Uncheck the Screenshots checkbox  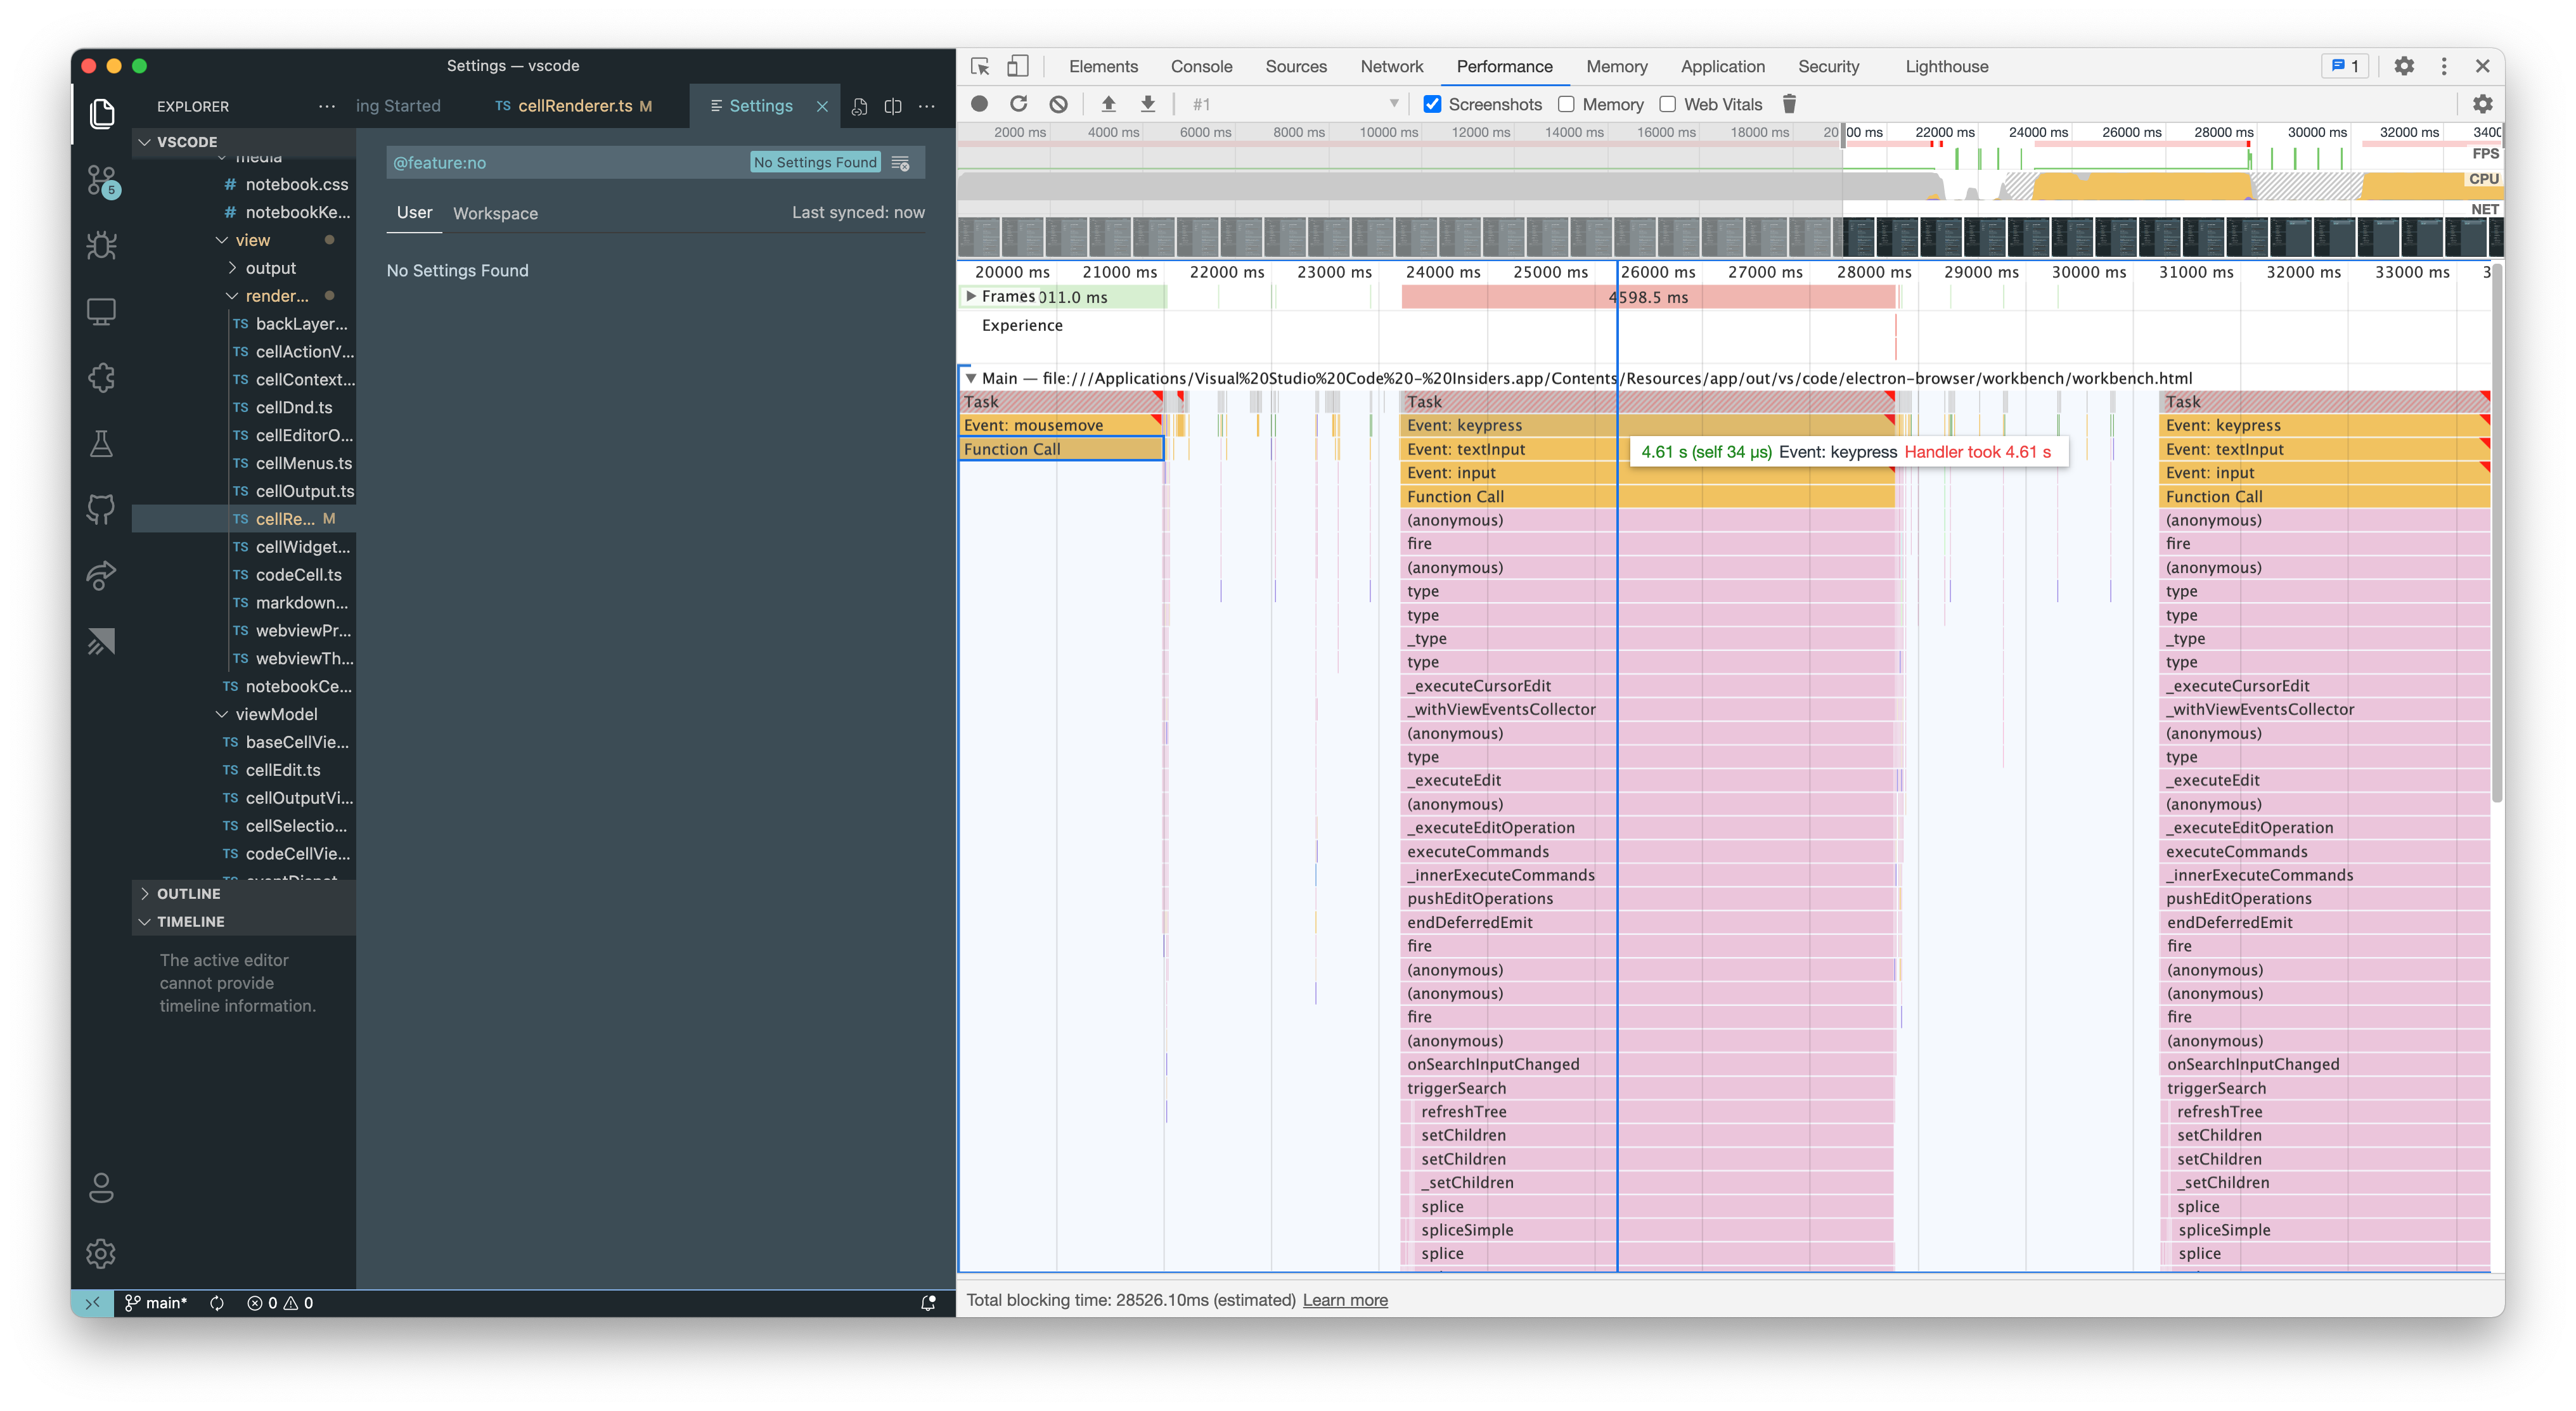[x=1432, y=104]
